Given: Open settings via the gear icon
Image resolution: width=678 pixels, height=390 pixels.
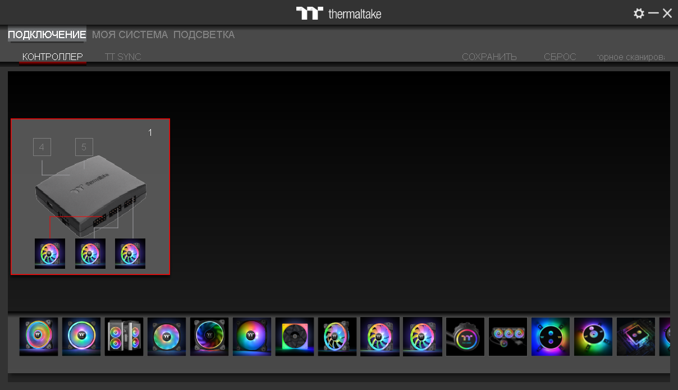Looking at the screenshot, I should [x=639, y=13].
